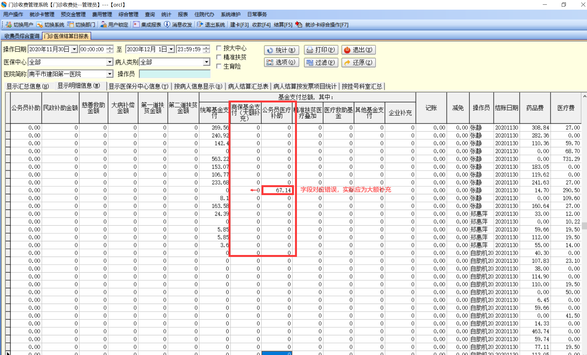Image resolution: width=587 pixels, height=355 pixels.
Task: Open the 病人类别 dropdown list
Action: point(207,62)
